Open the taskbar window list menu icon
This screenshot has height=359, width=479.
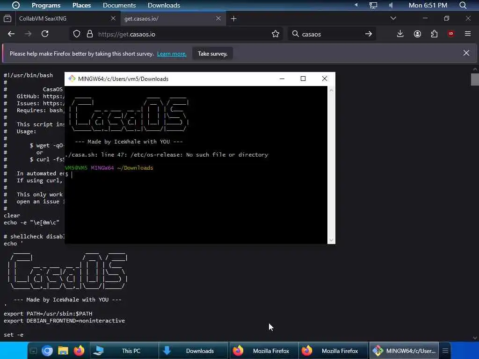(x=445, y=351)
